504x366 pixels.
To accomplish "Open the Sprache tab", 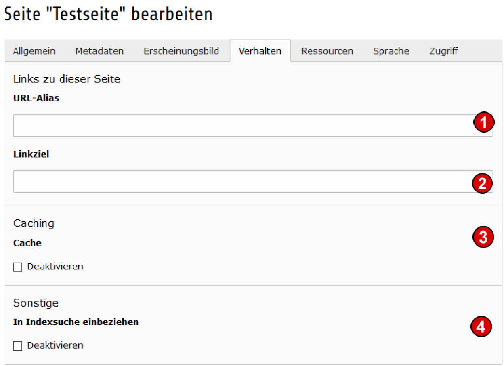I will (x=391, y=51).
